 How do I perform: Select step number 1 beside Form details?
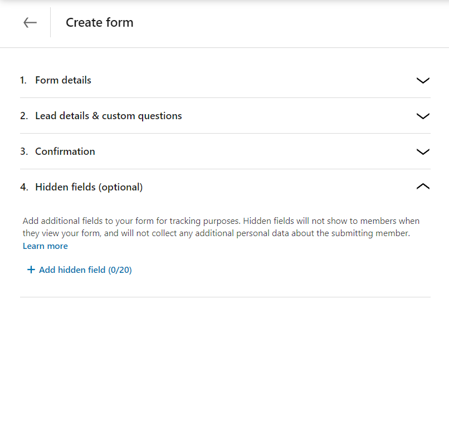pos(23,80)
